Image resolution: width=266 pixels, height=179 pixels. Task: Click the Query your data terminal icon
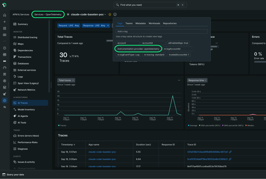coord(4,175)
